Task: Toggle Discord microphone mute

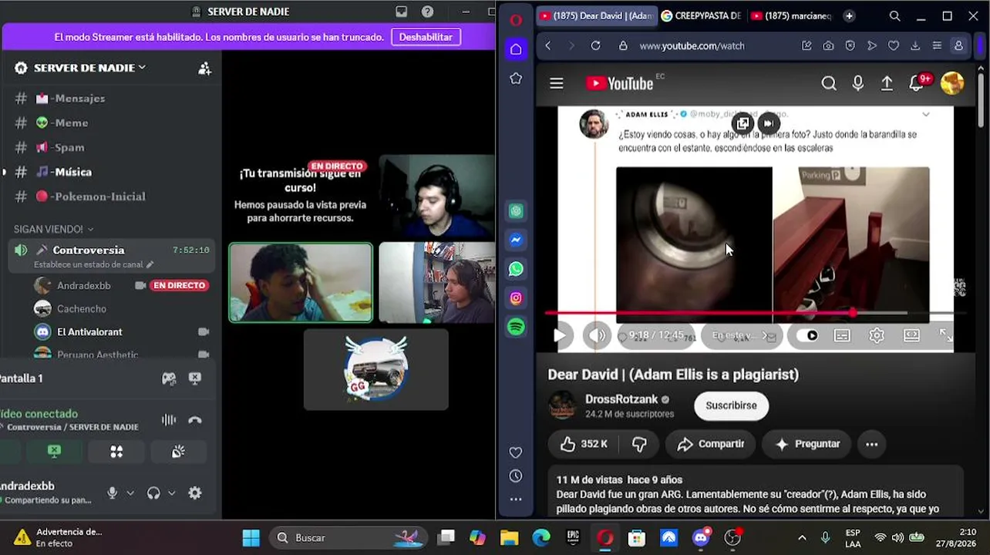Action: click(113, 493)
